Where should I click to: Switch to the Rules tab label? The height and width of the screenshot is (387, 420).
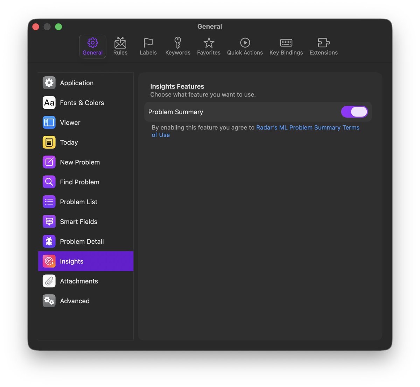pos(120,52)
